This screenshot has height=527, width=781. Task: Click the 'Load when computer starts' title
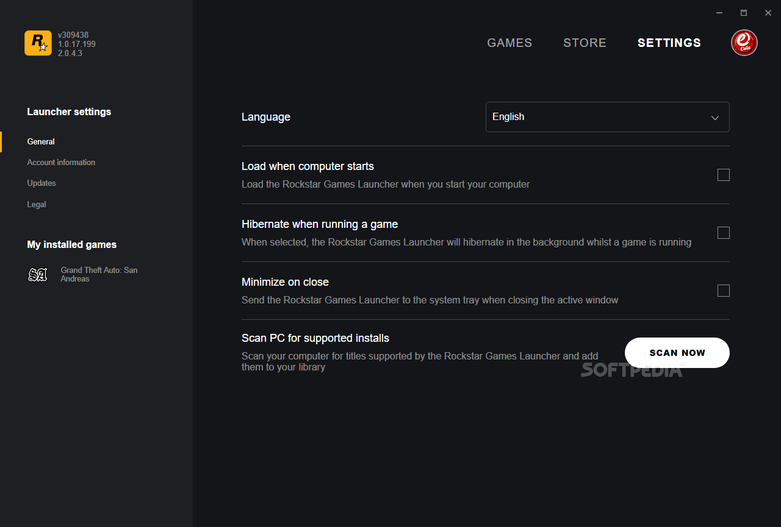[x=308, y=166]
